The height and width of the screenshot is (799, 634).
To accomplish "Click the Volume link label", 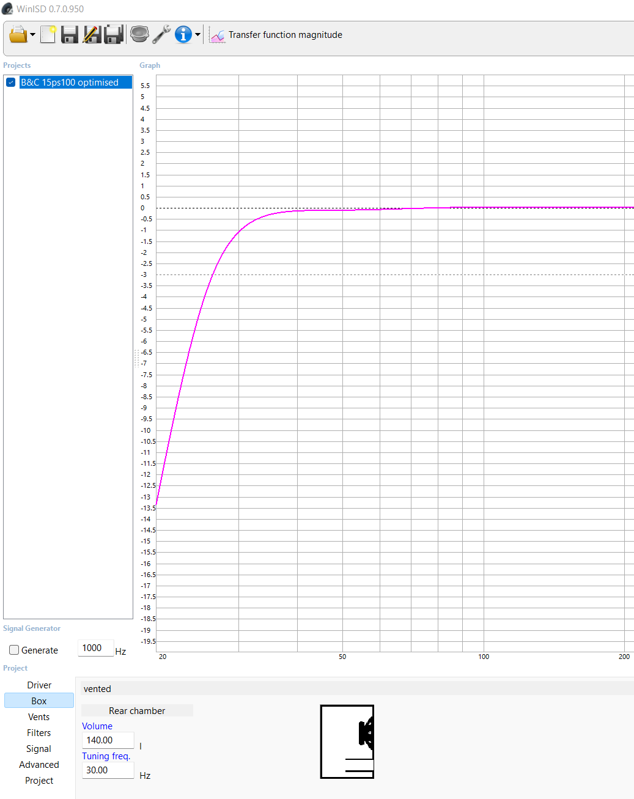I will click(x=97, y=726).
